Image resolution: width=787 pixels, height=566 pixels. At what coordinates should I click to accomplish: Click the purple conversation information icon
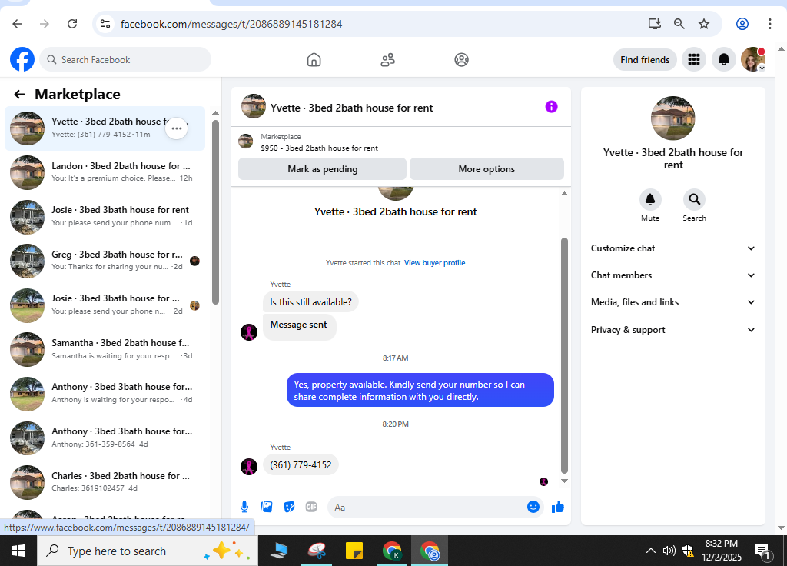coord(551,106)
